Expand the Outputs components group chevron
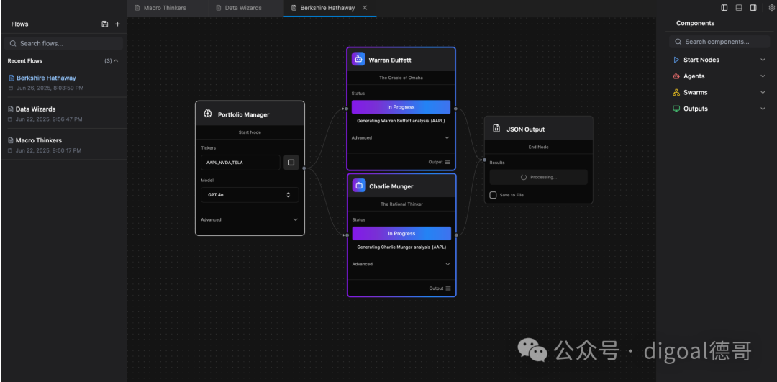 coord(763,109)
